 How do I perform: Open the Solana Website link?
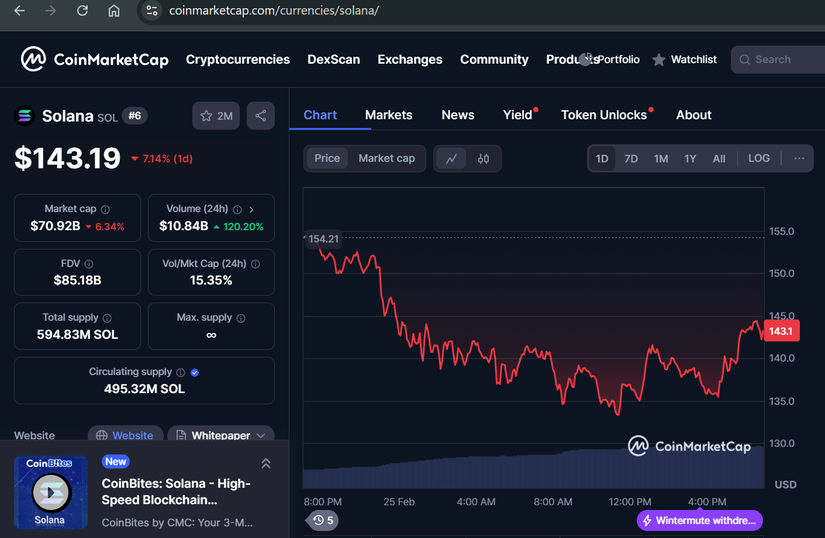125,435
